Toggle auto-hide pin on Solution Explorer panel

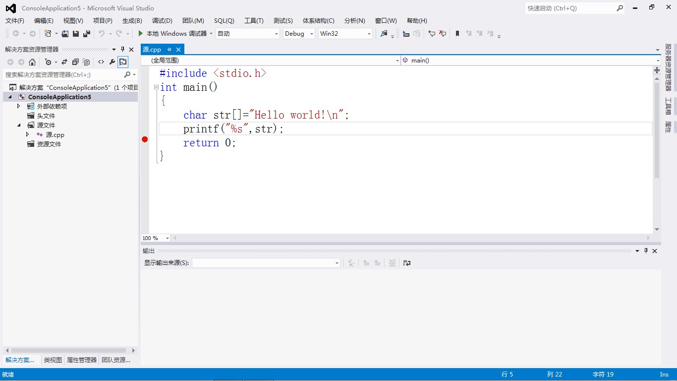[x=123, y=50]
